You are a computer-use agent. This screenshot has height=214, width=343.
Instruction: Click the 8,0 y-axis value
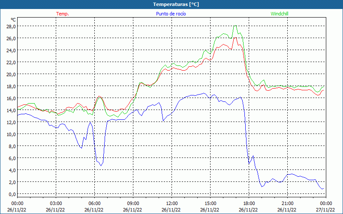[12, 146]
